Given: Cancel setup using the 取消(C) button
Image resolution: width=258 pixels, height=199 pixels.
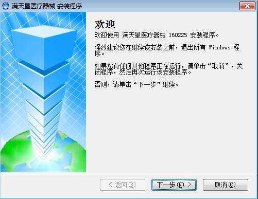Looking at the screenshot, I should (x=226, y=185).
